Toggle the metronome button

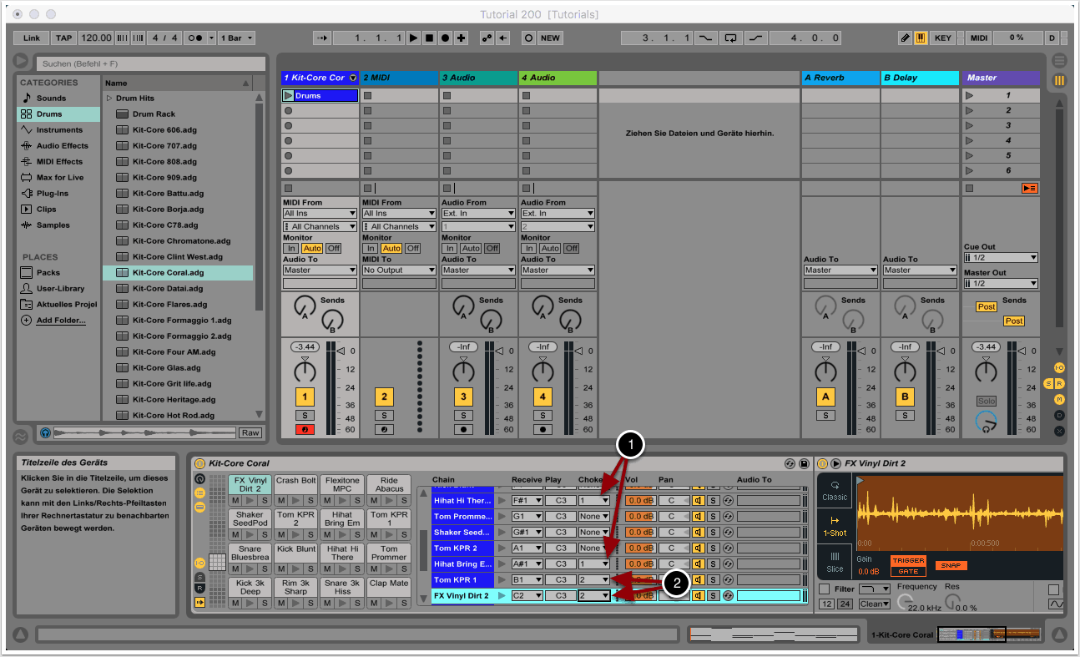(x=194, y=38)
